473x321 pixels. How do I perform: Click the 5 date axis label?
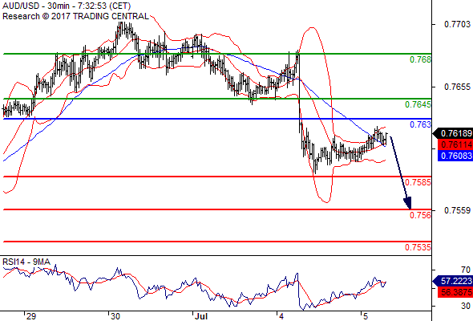click(x=366, y=316)
